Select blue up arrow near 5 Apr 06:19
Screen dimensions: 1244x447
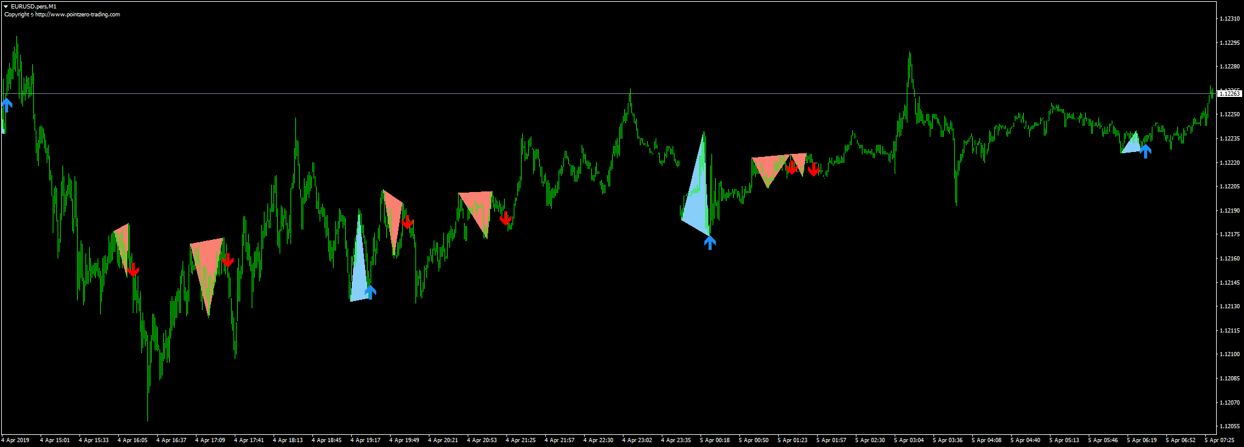1145,151
